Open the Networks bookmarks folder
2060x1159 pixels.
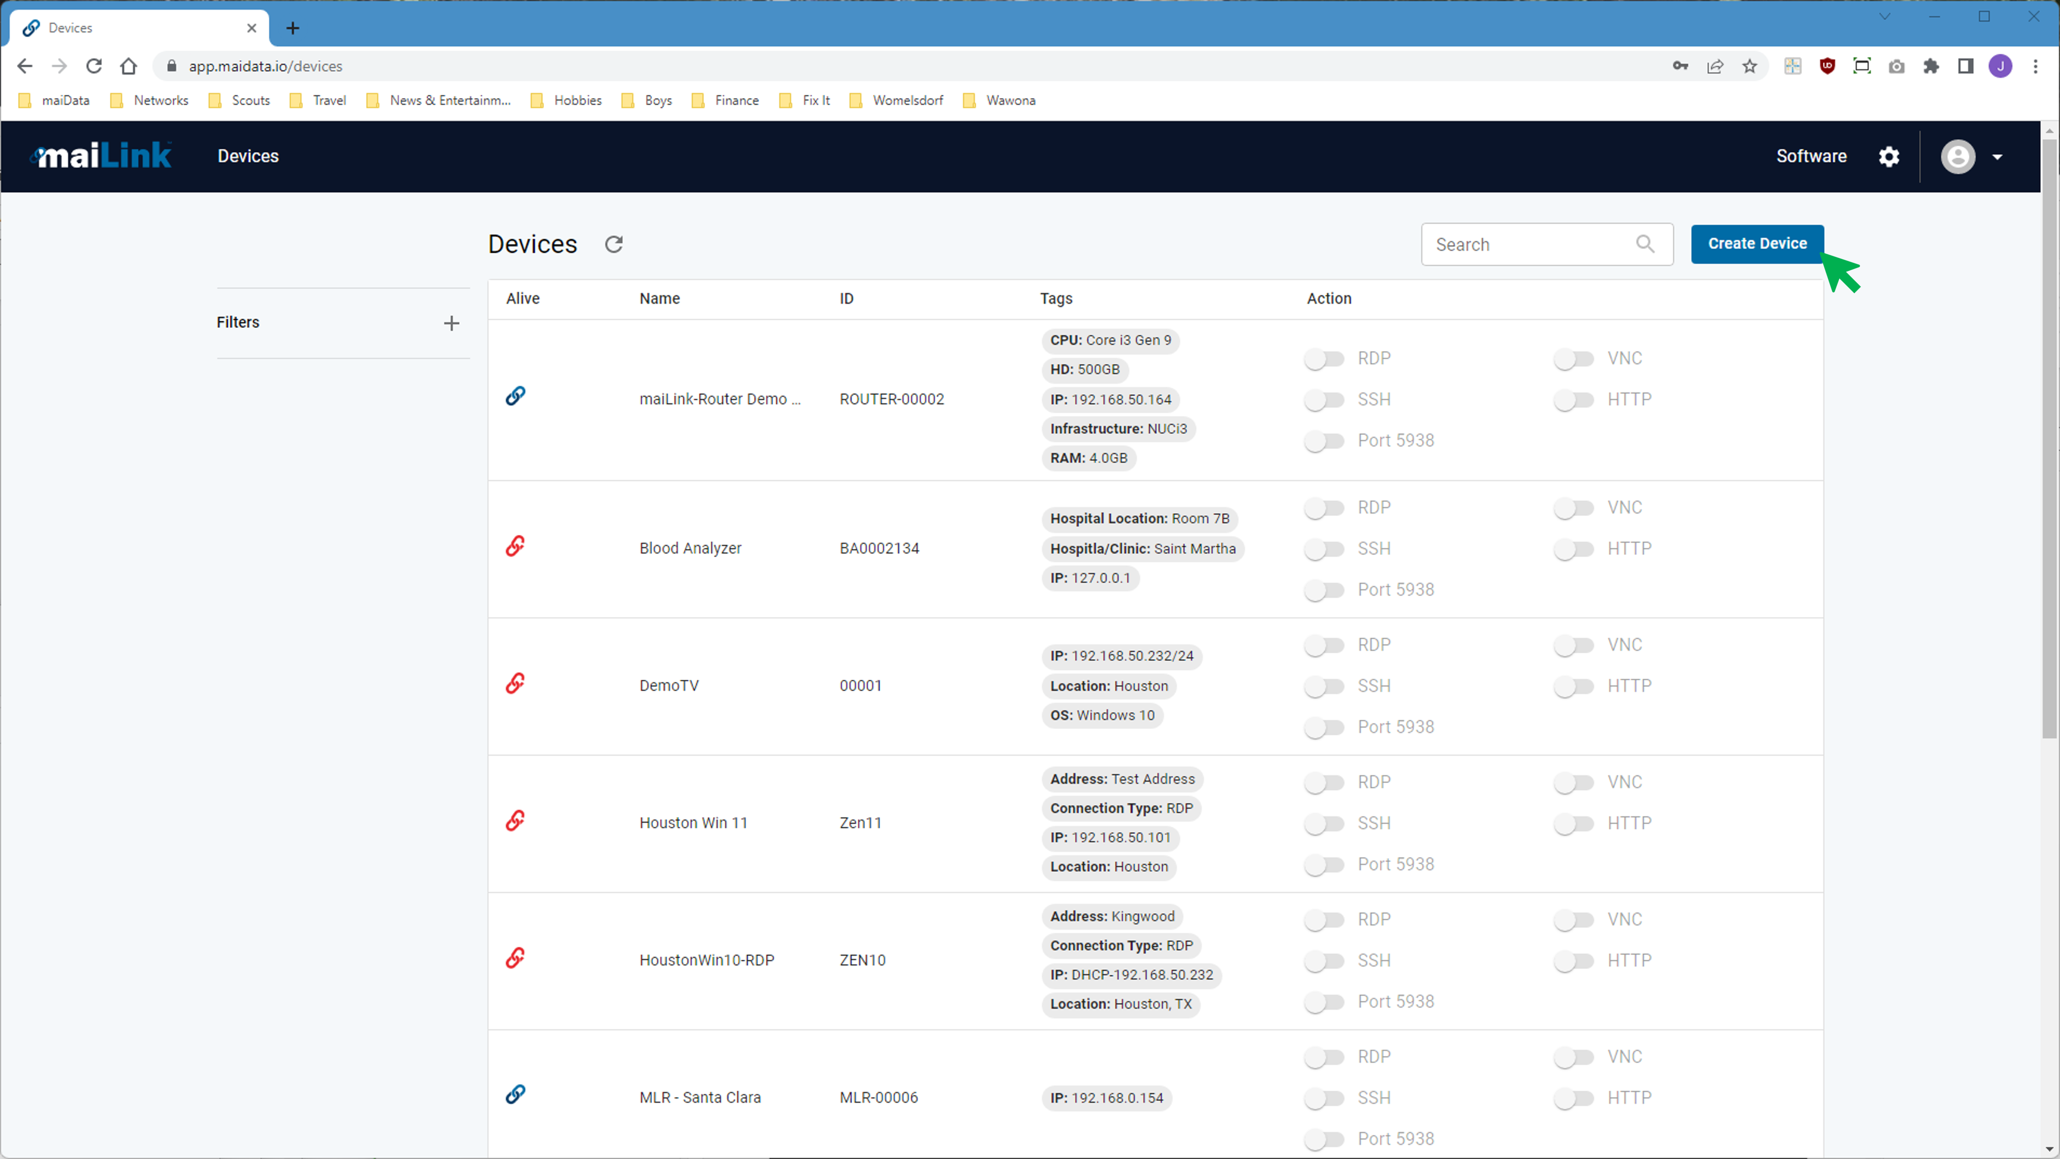[x=149, y=101]
